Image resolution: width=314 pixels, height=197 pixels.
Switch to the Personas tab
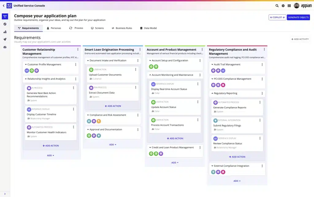[54, 28]
